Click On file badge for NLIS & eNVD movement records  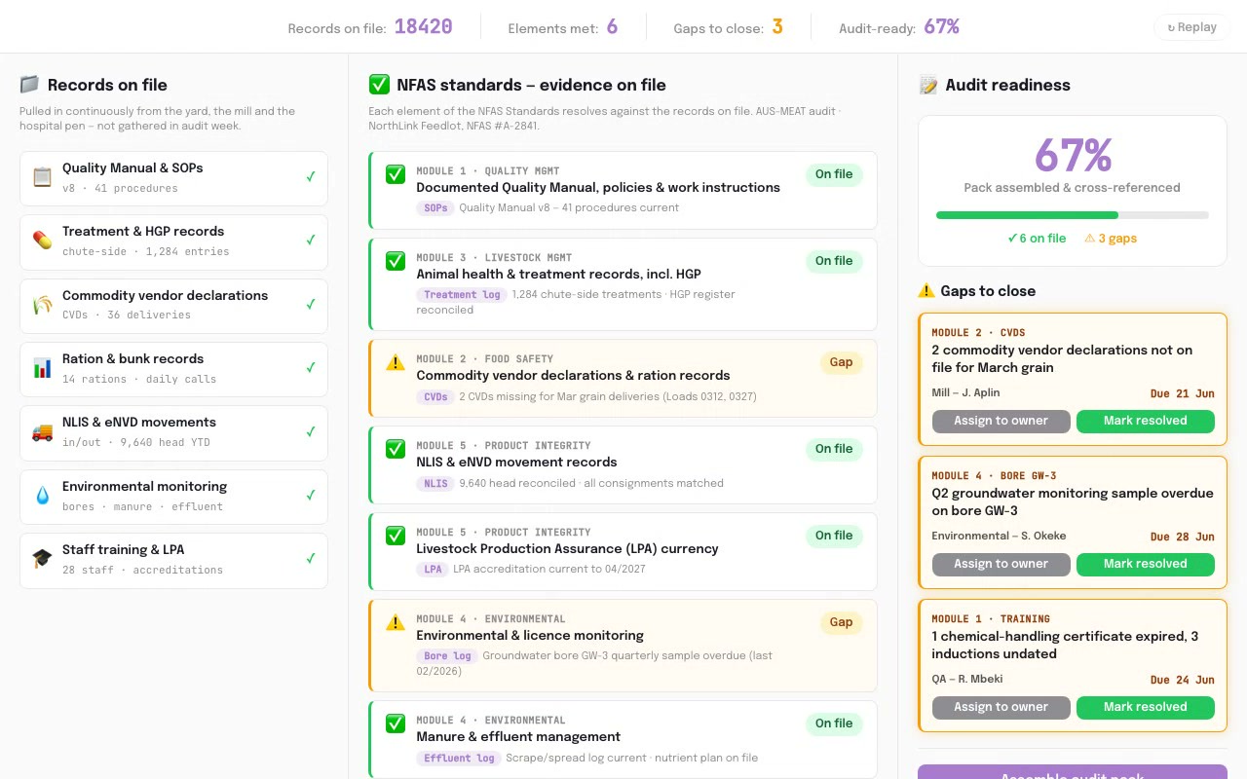point(834,449)
